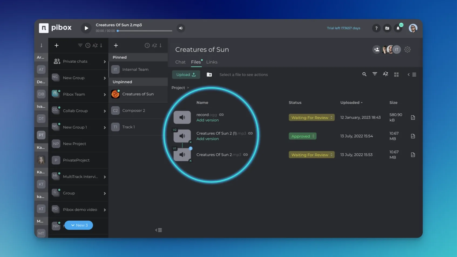The width and height of the screenshot is (457, 257).
Task: Switch to the Links tab
Action: point(212,62)
